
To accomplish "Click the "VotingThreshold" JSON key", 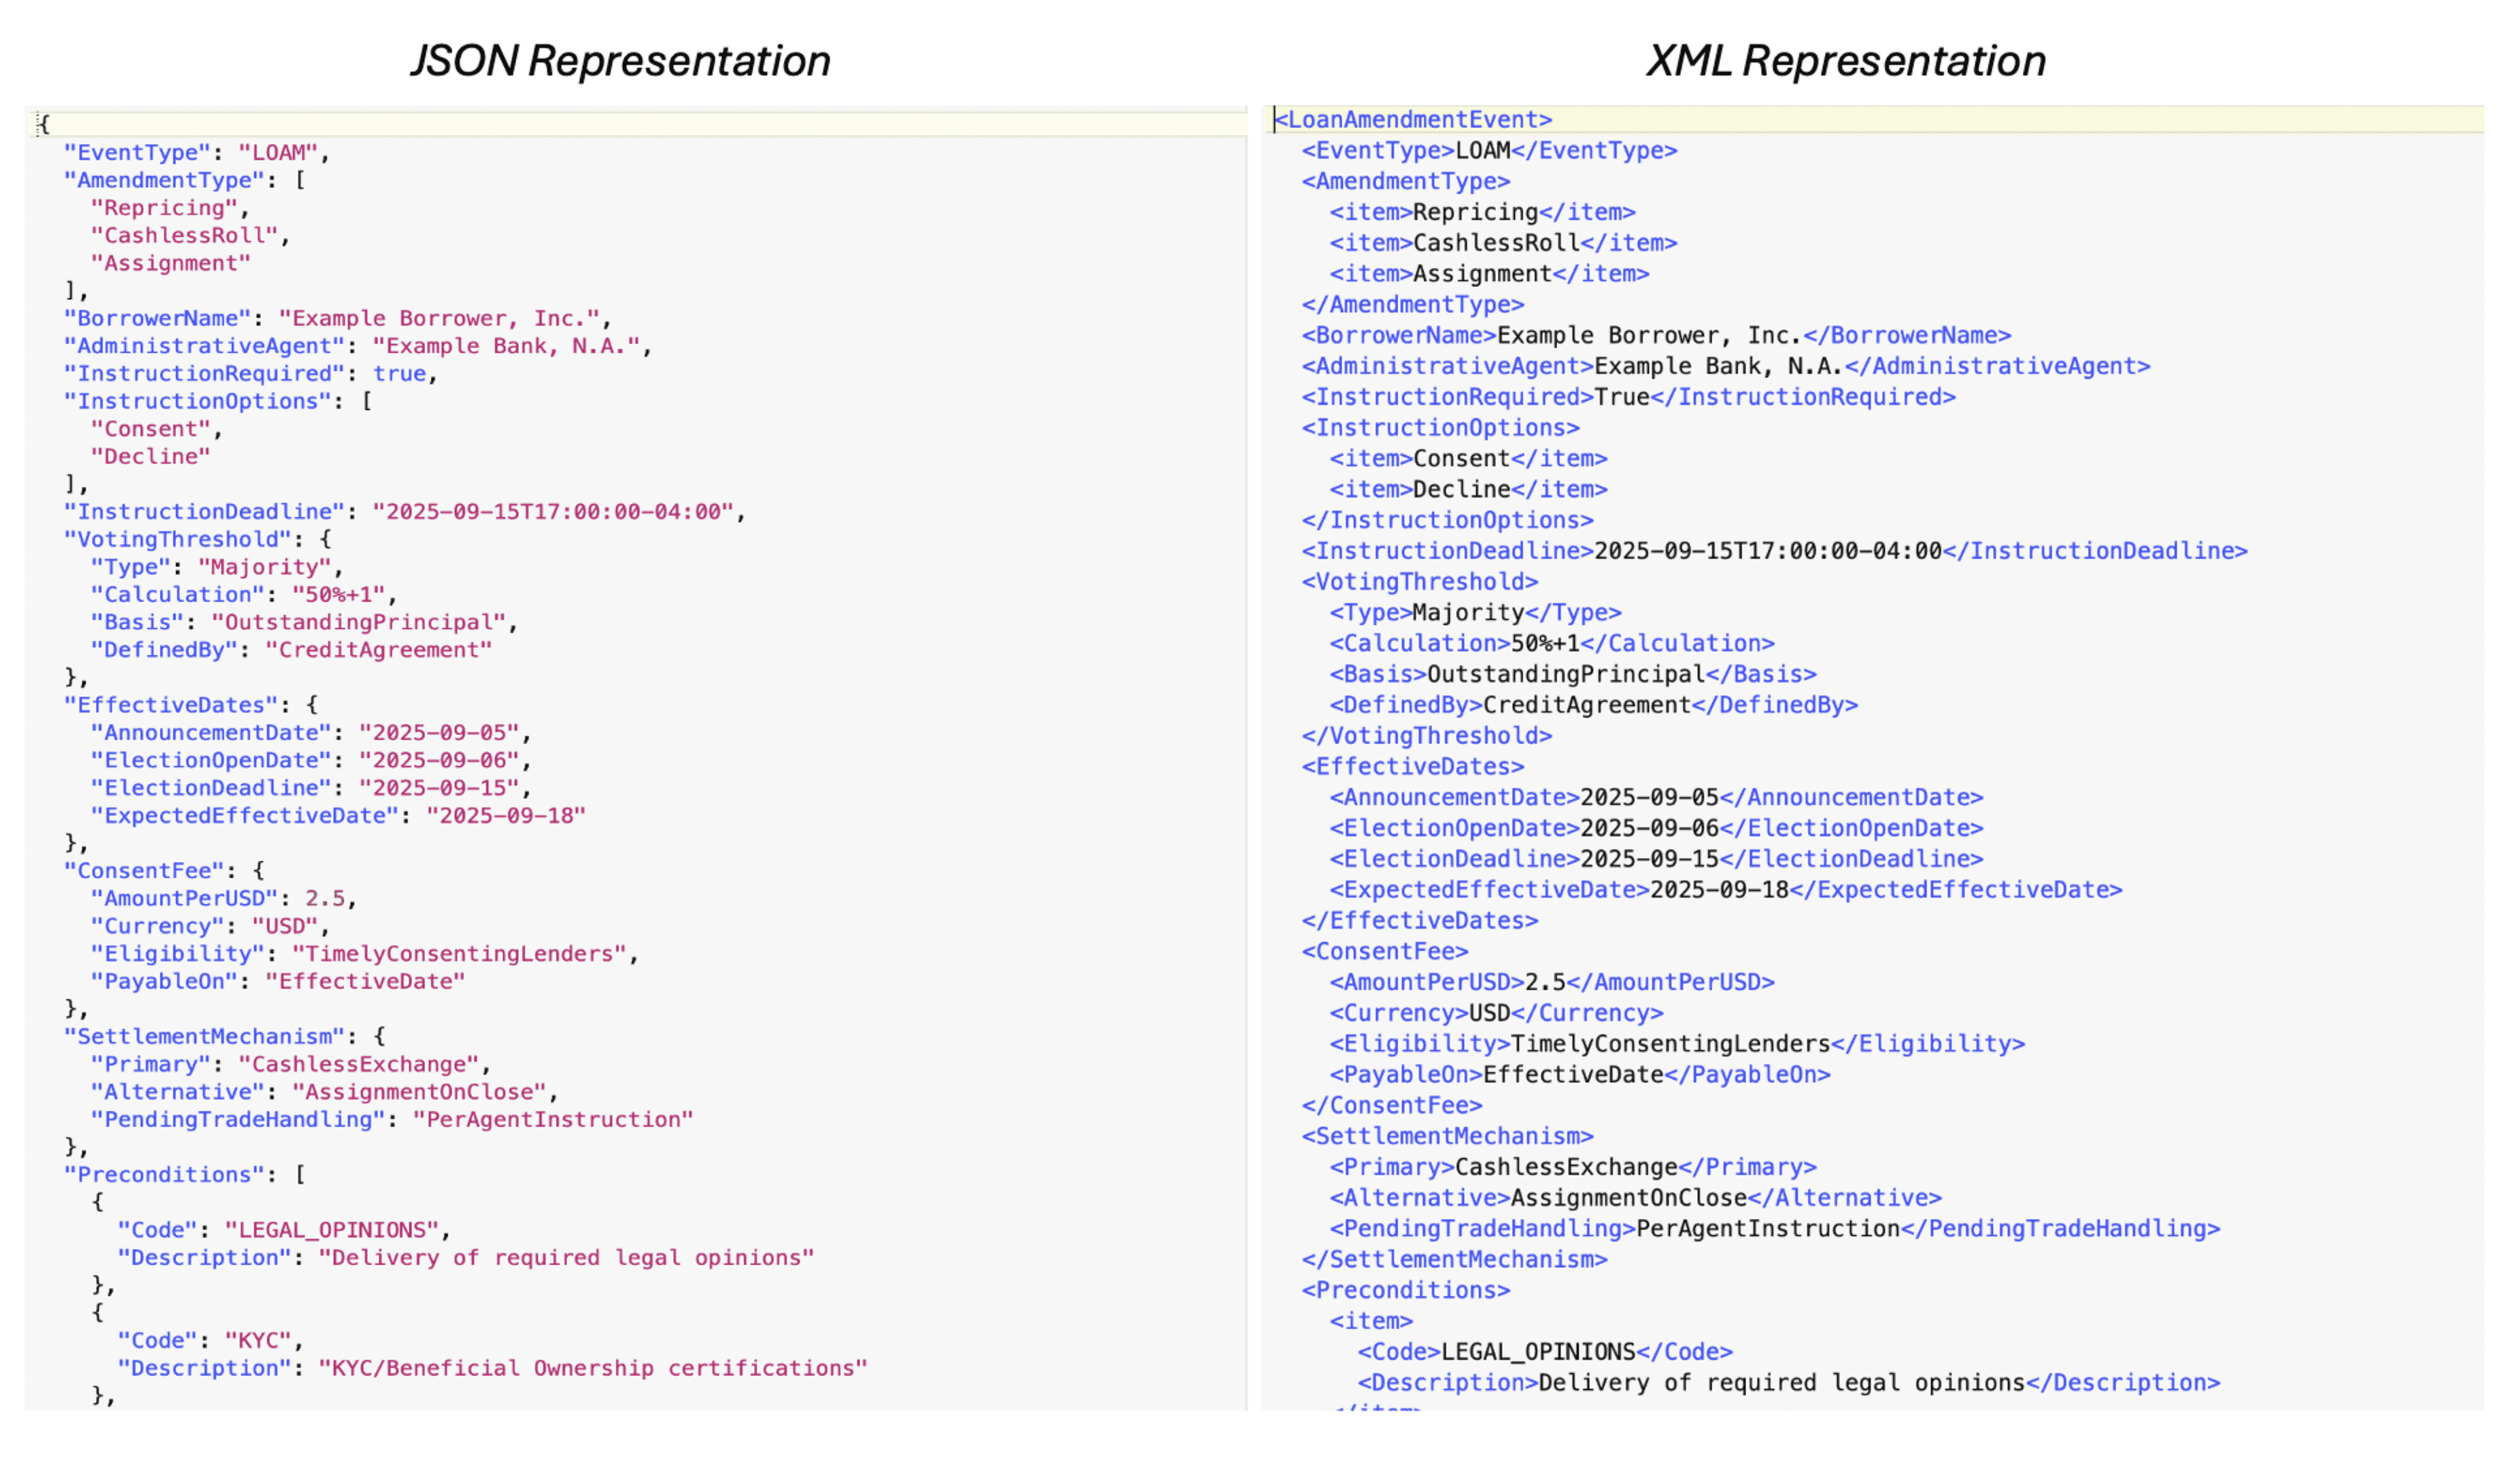I will [x=177, y=540].
